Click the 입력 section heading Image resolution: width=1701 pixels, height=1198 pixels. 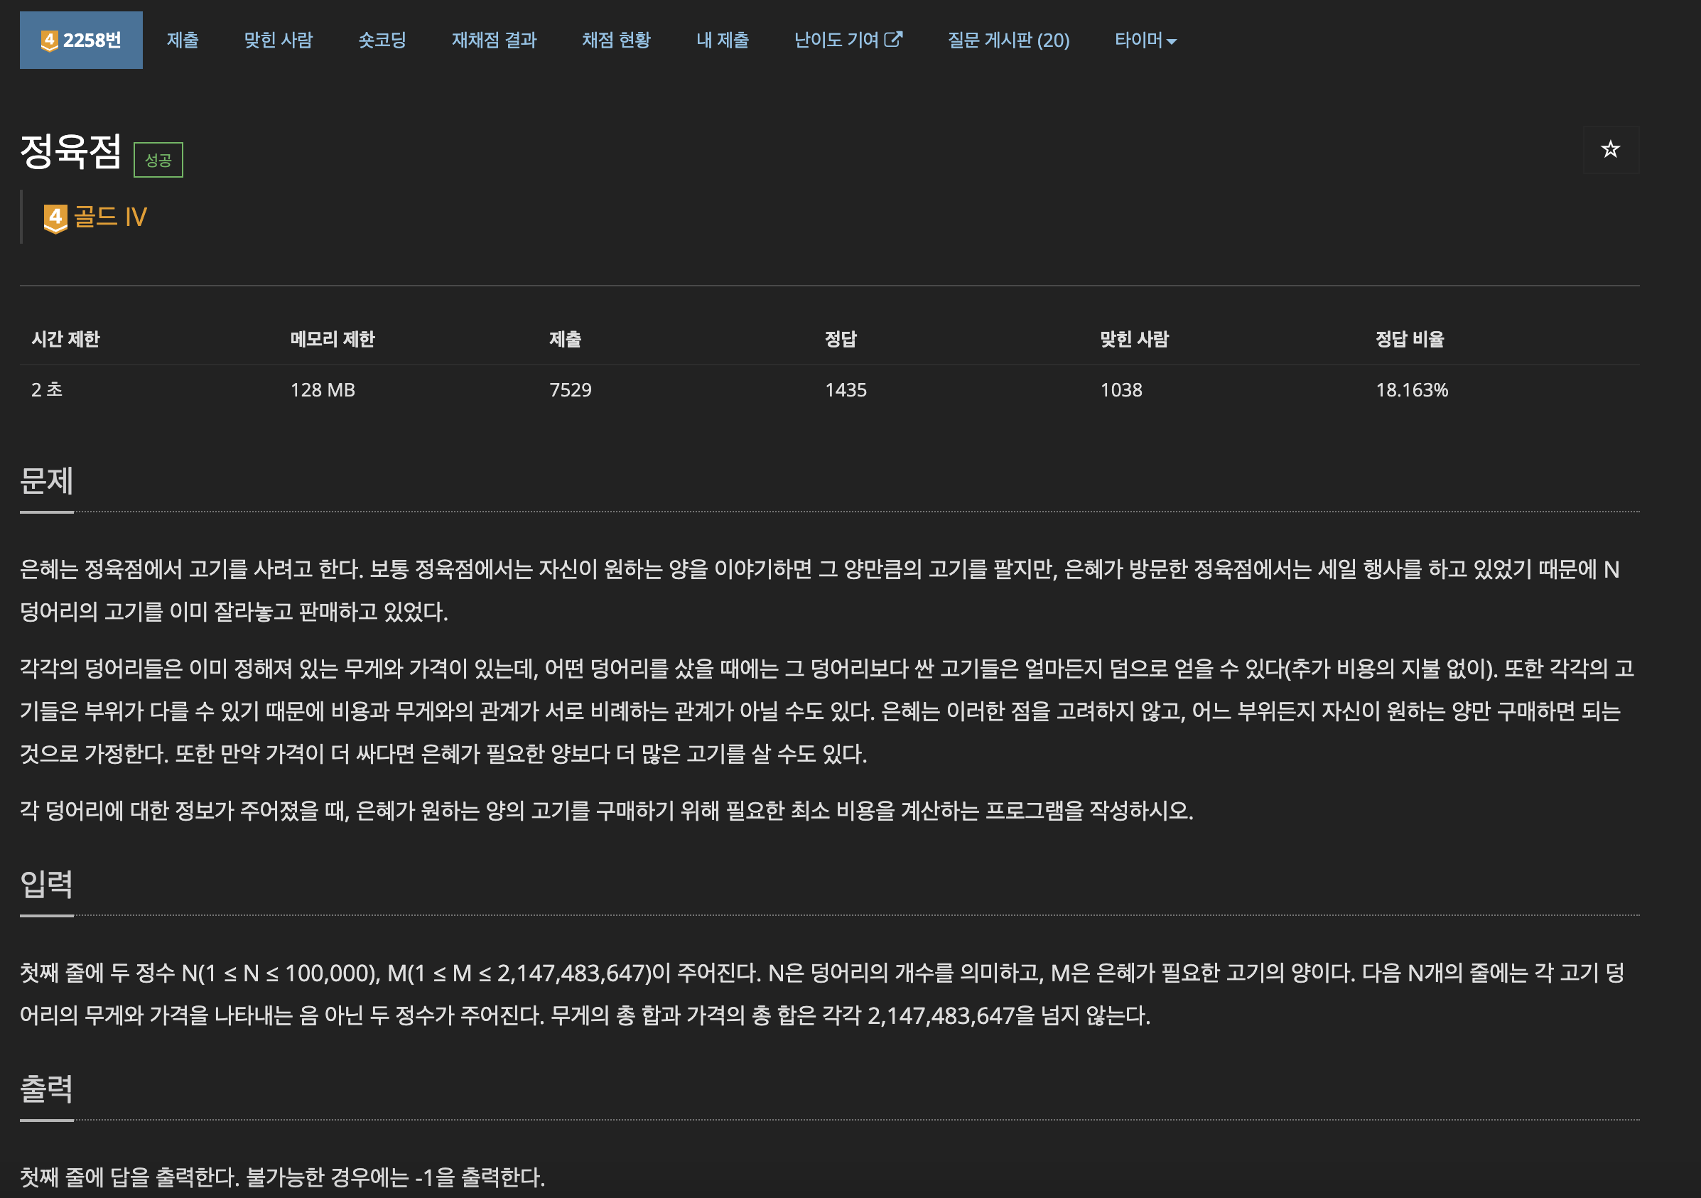46,884
